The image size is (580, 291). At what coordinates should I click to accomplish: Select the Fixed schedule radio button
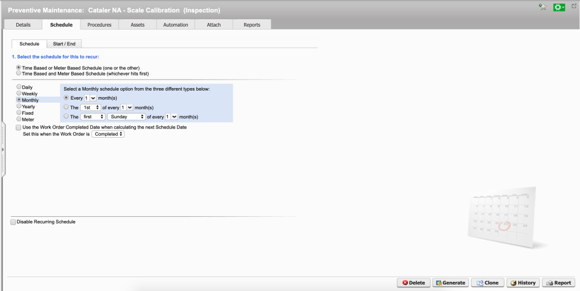click(x=19, y=112)
